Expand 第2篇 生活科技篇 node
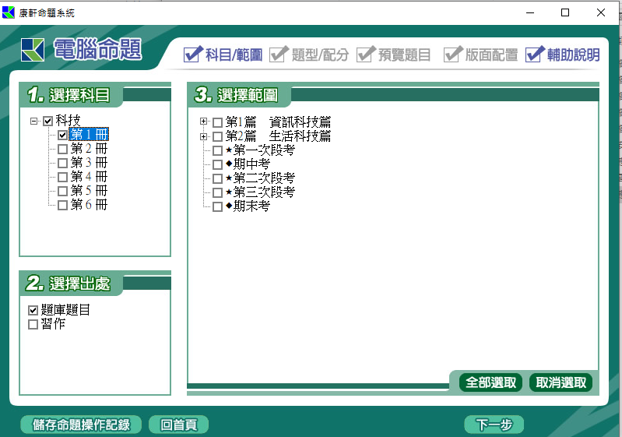 pos(203,136)
